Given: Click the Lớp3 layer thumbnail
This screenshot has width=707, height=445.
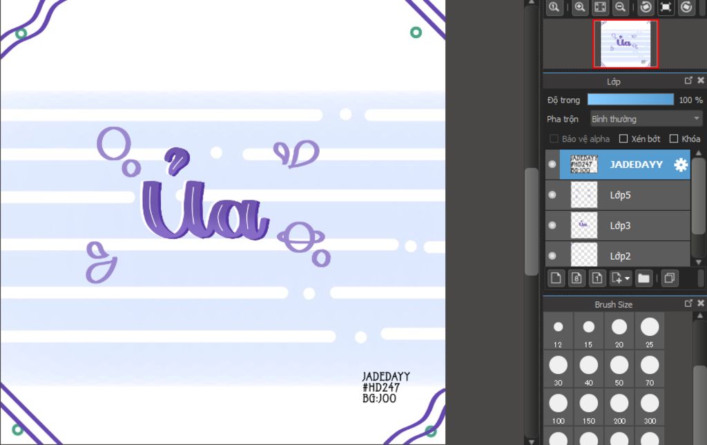Looking at the screenshot, I should (584, 225).
